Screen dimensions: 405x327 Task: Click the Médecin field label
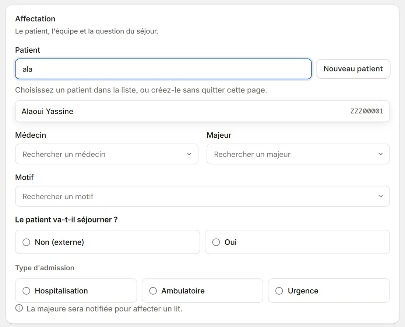[31, 135]
